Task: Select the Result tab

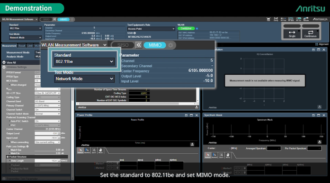Action: (x=22, y=45)
